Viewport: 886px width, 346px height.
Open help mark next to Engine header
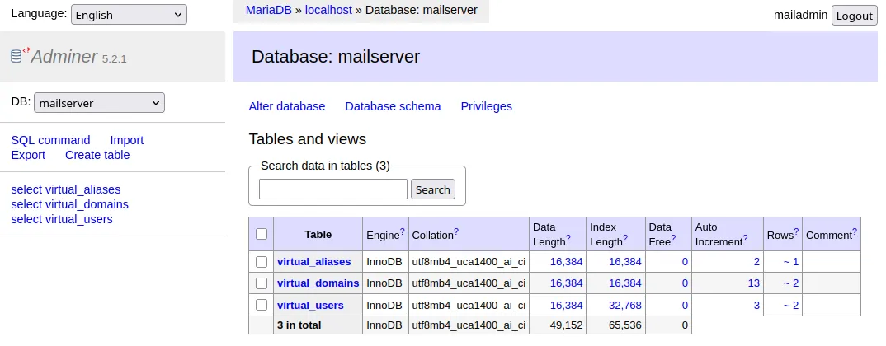coord(402,232)
